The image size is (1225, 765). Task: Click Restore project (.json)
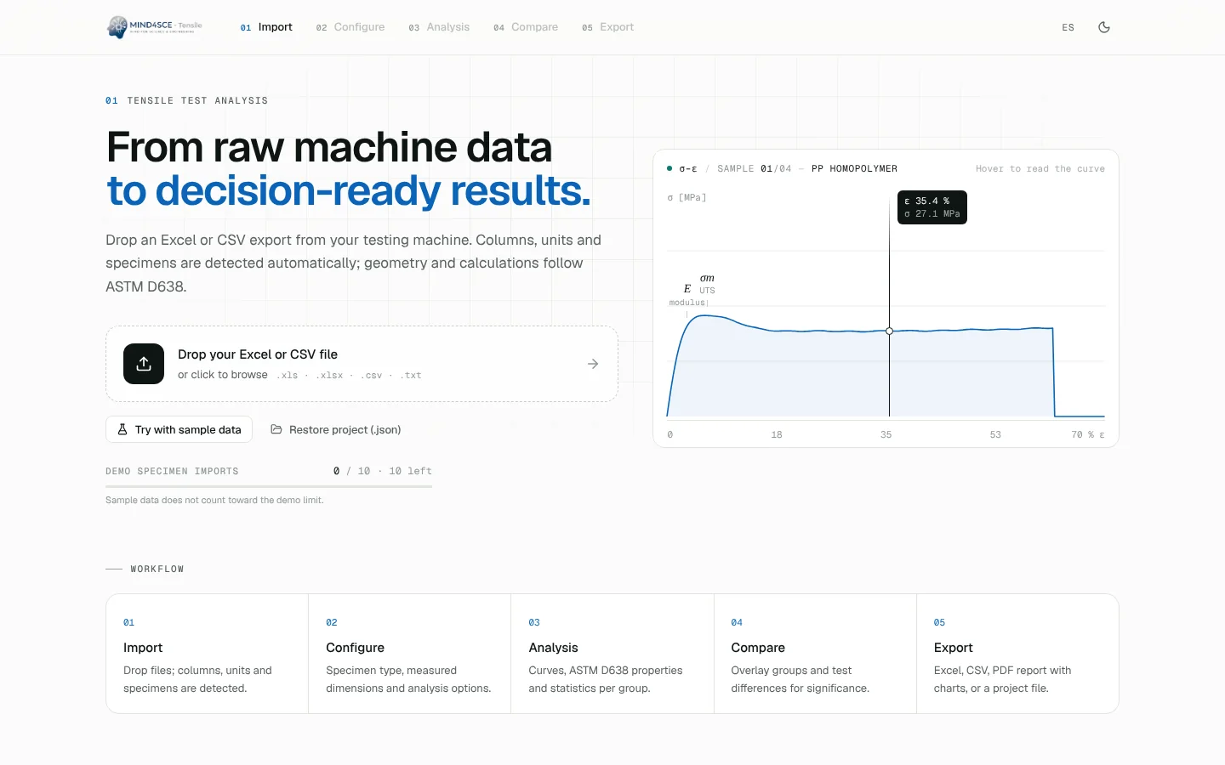tap(335, 429)
